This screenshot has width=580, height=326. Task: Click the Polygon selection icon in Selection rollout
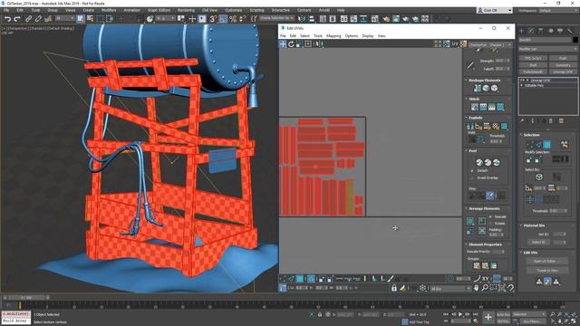[546, 144]
